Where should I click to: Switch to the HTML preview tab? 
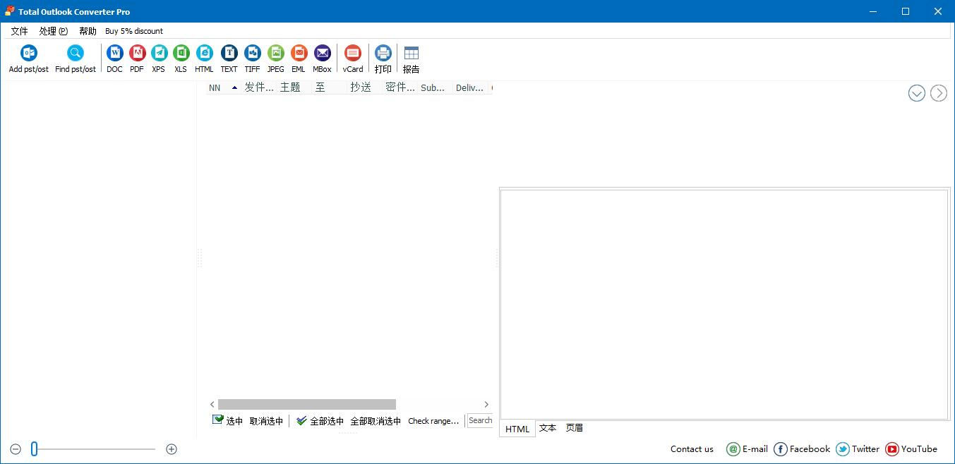517,429
